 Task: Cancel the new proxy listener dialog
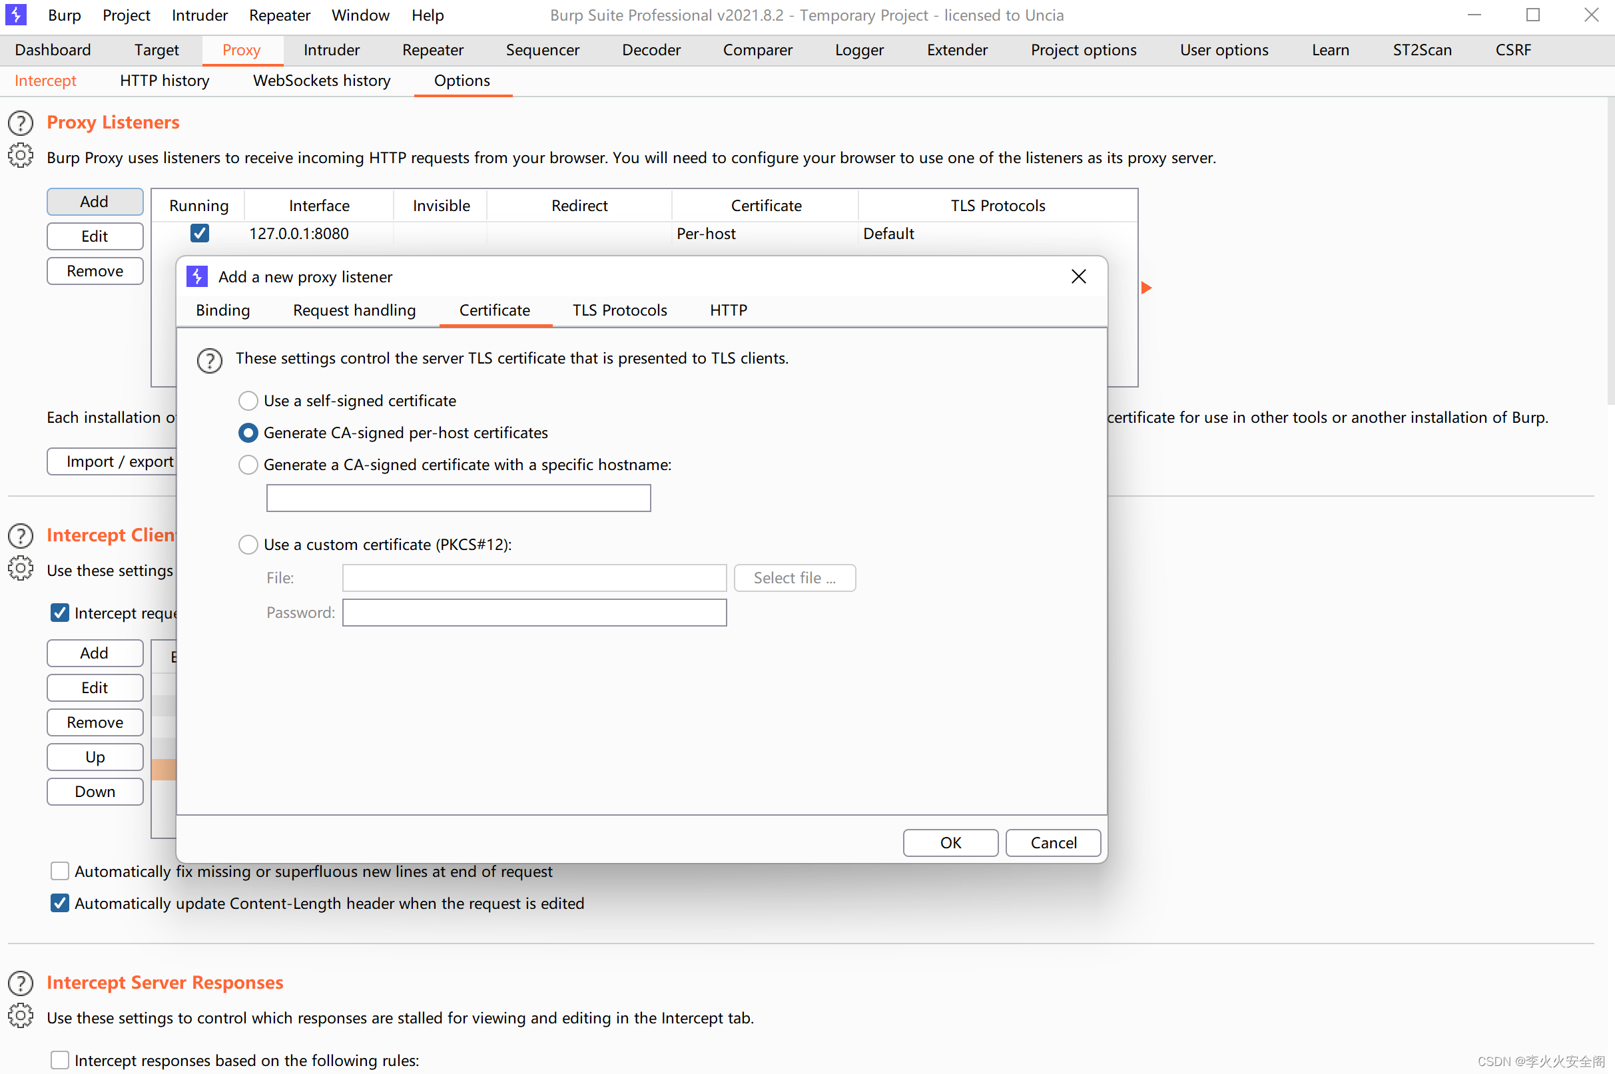pos(1054,843)
